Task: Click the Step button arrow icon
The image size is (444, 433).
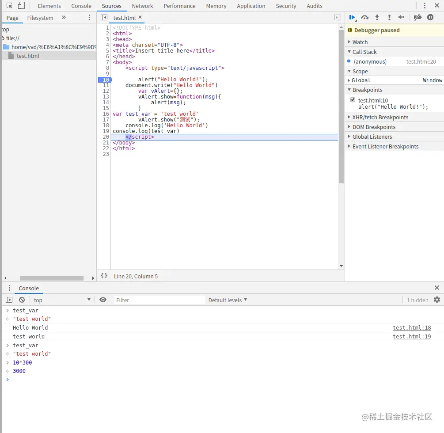Action: pyautogui.click(x=401, y=17)
